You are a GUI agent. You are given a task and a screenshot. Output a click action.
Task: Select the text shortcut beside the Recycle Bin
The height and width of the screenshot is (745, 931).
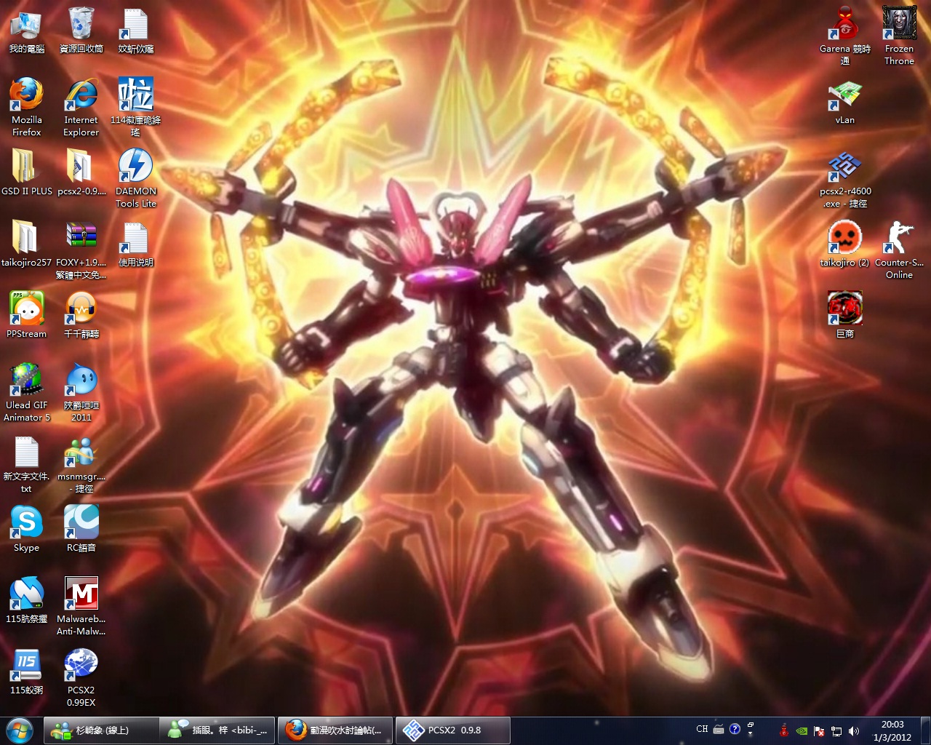[136, 31]
